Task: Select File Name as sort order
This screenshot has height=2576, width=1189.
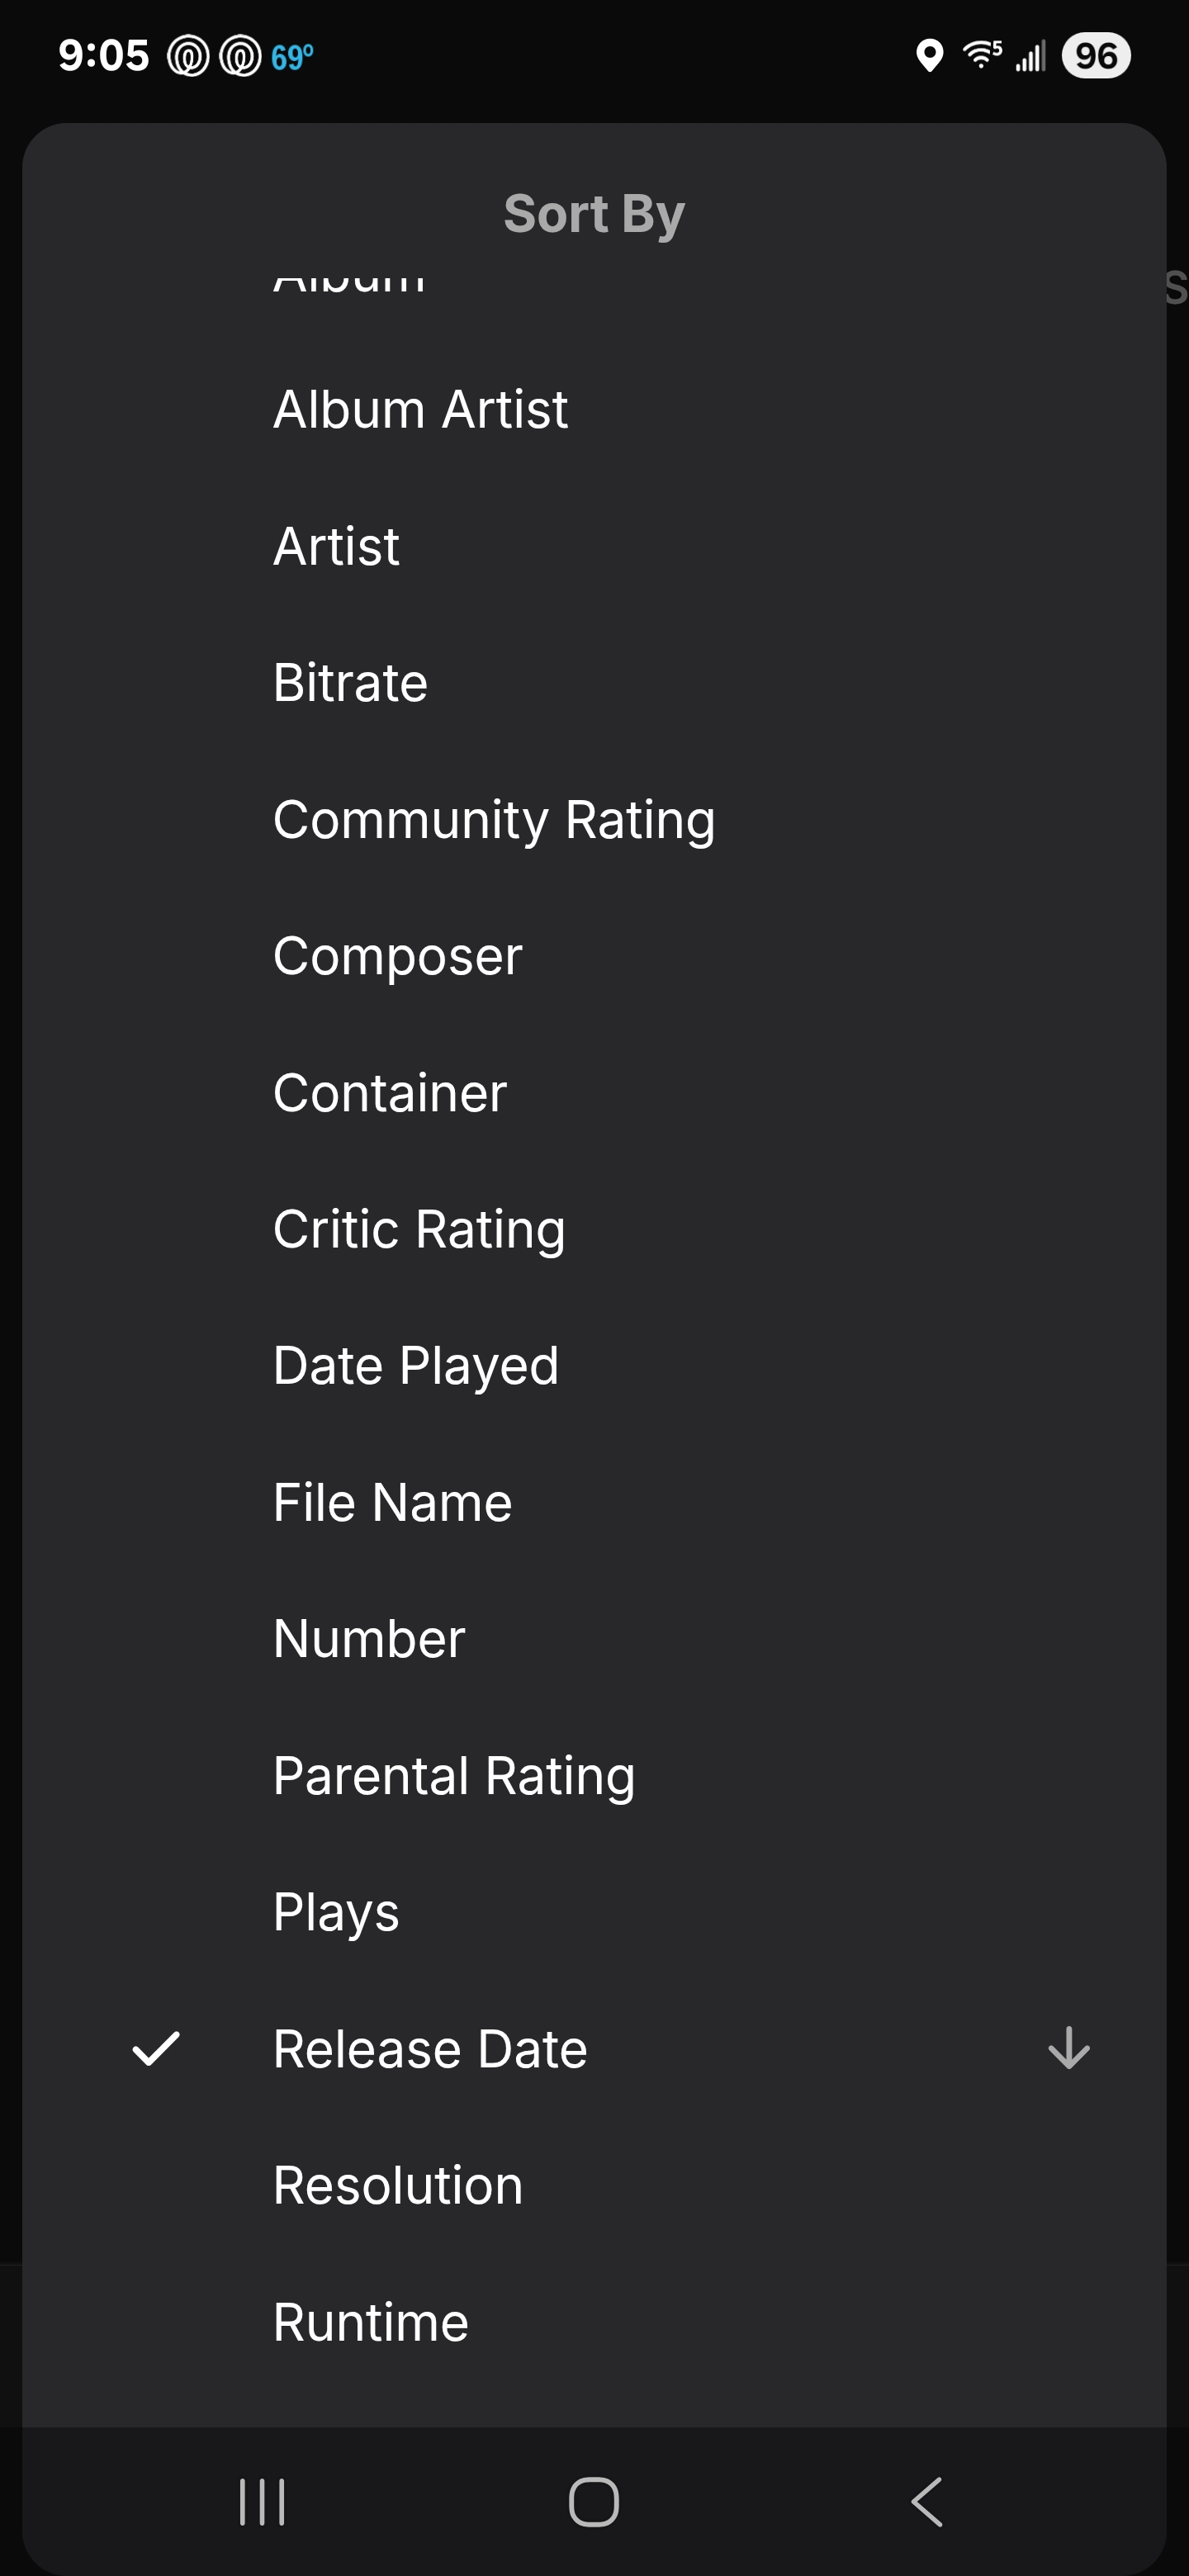Action: [392, 1502]
